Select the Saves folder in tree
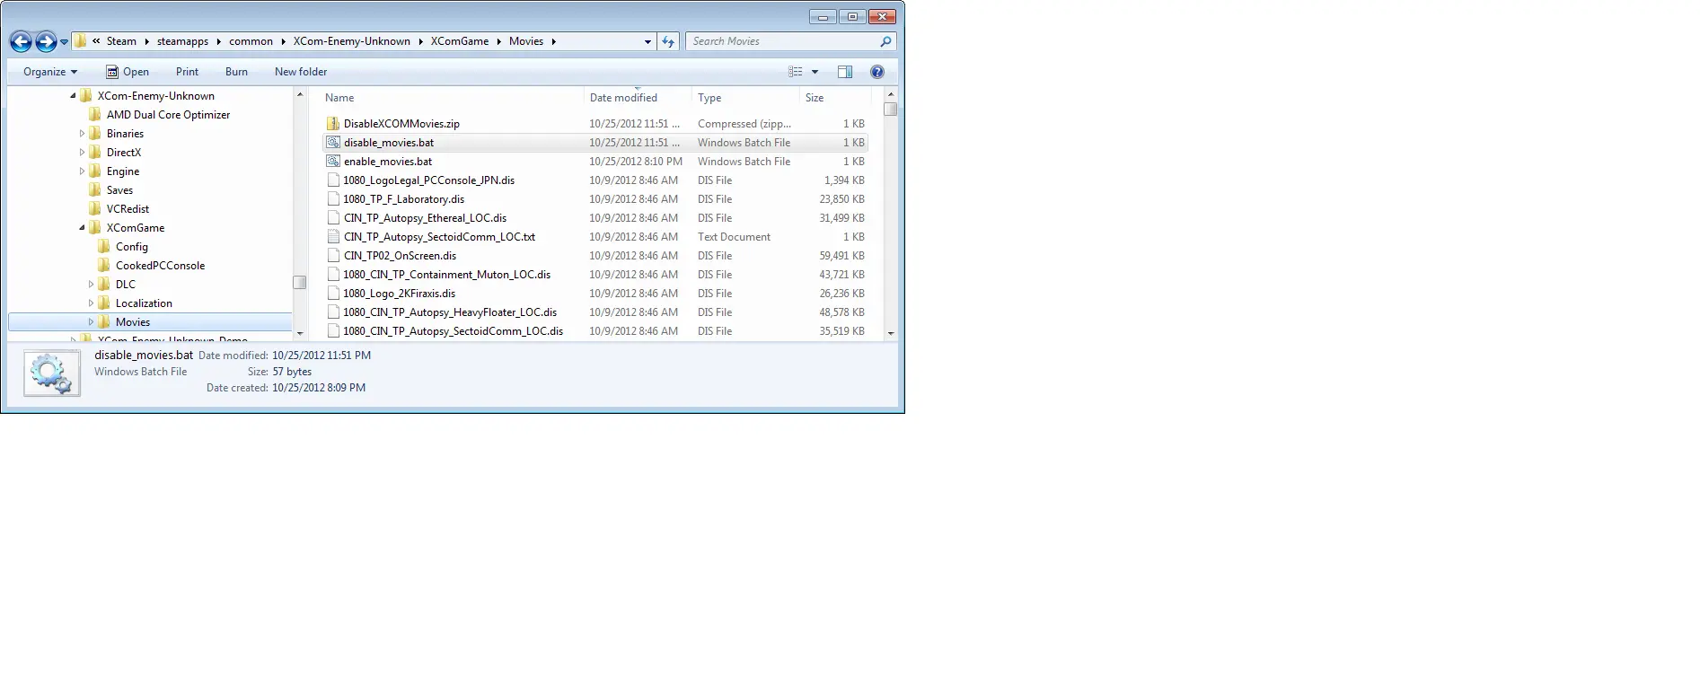The width and height of the screenshot is (1700, 685). [x=119, y=190]
